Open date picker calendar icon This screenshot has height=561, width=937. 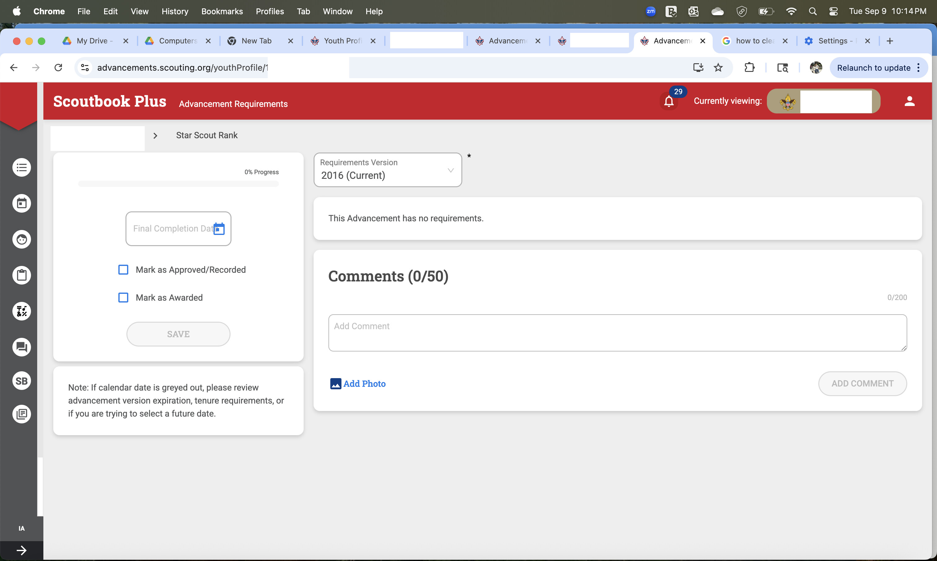point(219,229)
